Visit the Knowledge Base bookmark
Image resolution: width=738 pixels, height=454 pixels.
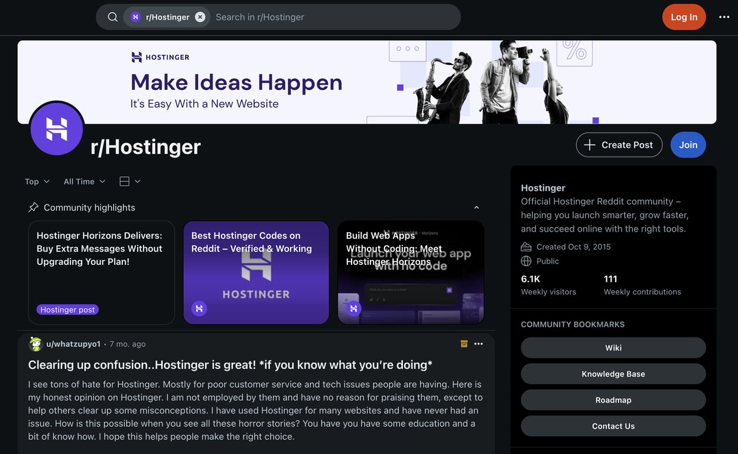[613, 374]
